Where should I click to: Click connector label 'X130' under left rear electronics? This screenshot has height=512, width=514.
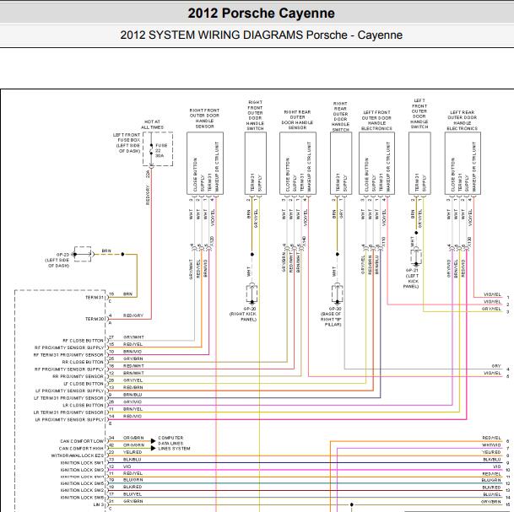[469, 241]
